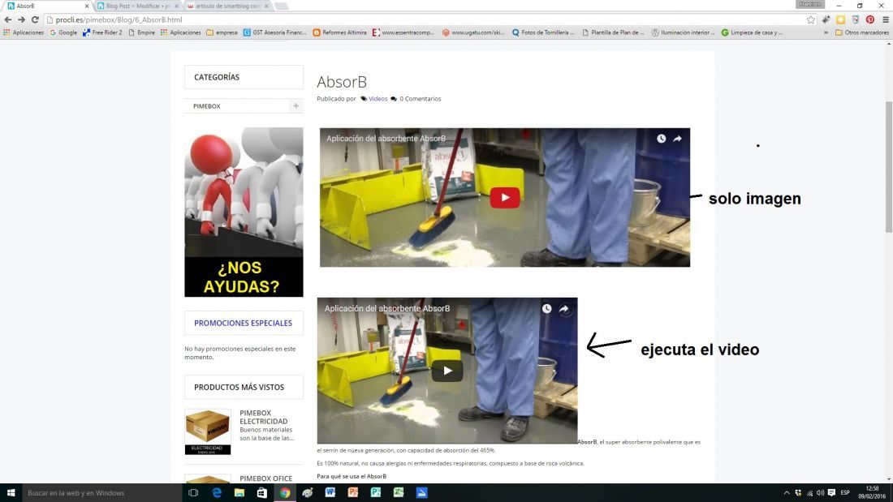Click Share arrow on upper video
893x502 pixels.
[x=677, y=139]
